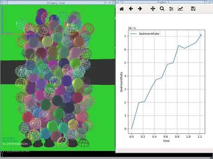Go back to previous plot view

pyautogui.click(x=131, y=9)
